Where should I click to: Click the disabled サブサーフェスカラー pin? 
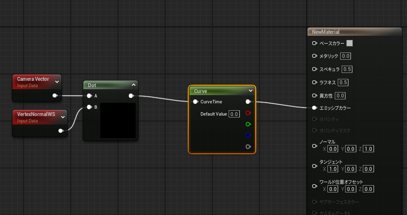coord(315,202)
